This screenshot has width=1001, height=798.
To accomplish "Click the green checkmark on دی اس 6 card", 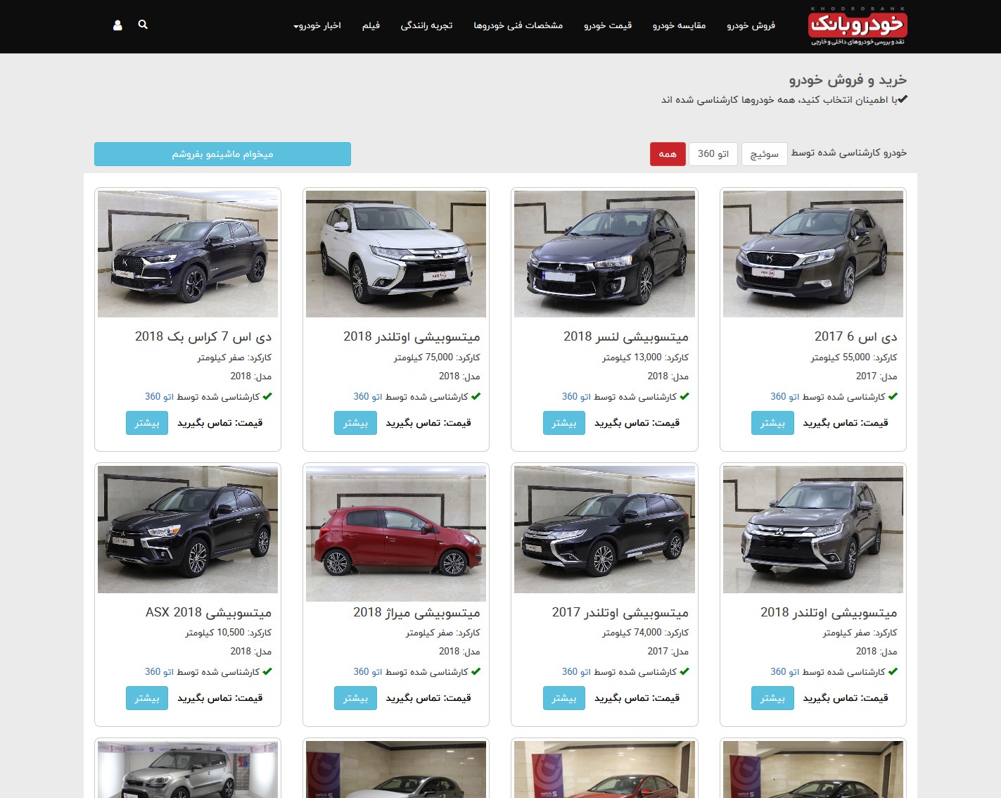I will pyautogui.click(x=893, y=396).
